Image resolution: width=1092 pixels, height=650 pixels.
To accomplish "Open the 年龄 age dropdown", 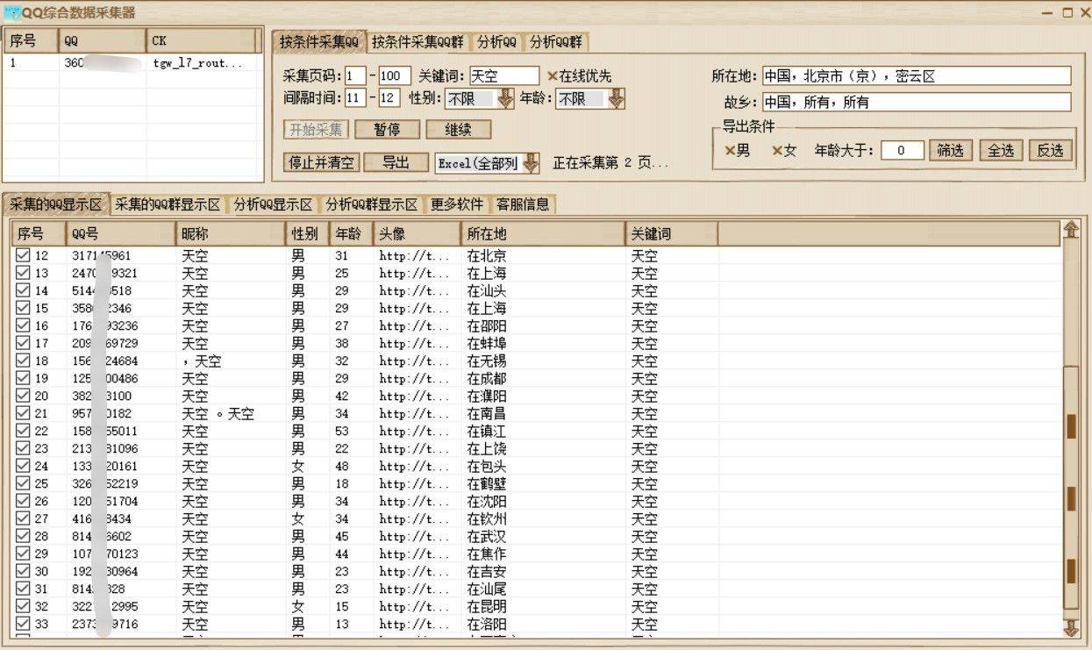I will tap(616, 99).
